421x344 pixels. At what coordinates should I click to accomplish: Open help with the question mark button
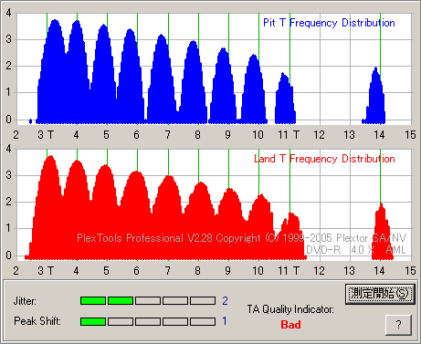tap(398, 325)
